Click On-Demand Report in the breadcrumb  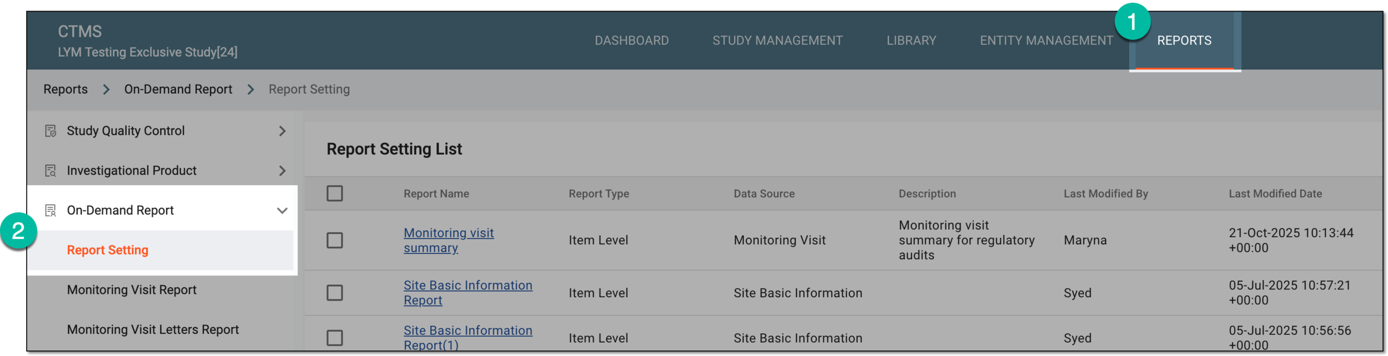click(x=178, y=89)
